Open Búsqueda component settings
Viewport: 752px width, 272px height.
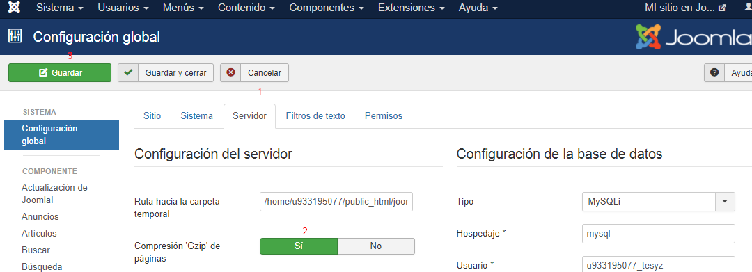pyautogui.click(x=42, y=266)
